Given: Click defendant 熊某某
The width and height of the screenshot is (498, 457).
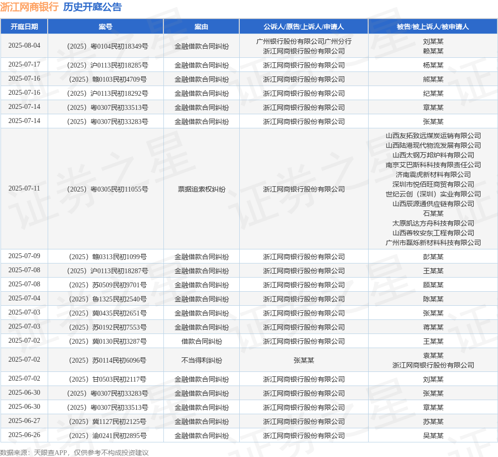Looking at the screenshot, I should pyautogui.click(x=433, y=79).
